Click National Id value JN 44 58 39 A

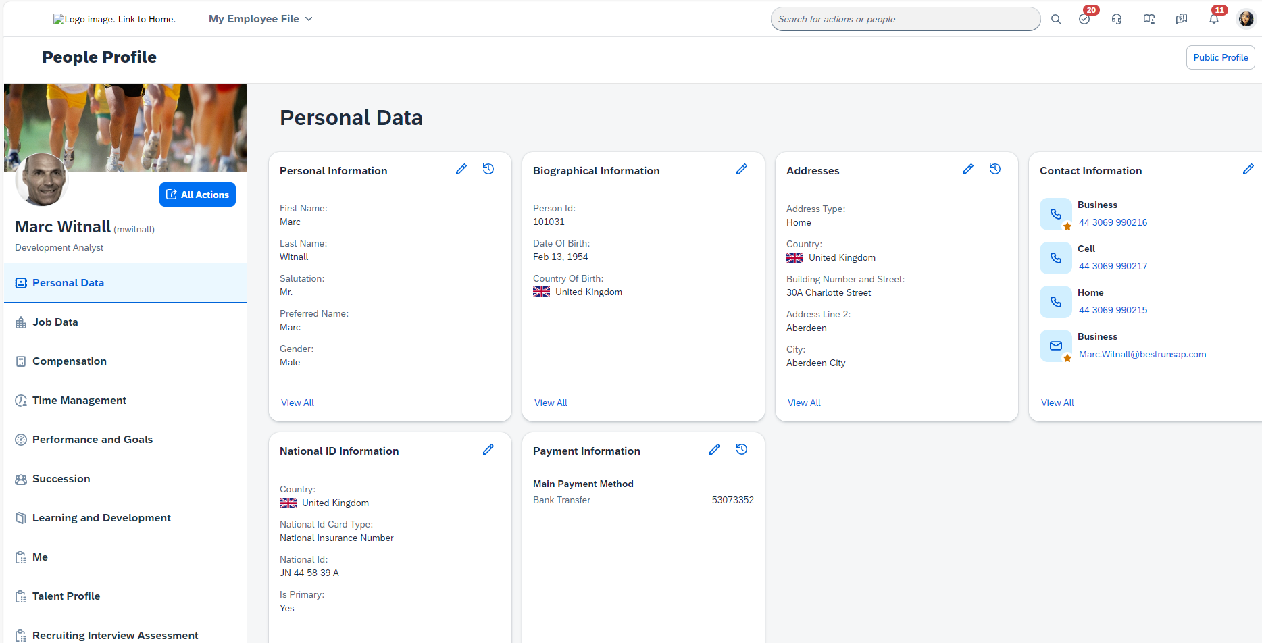(x=309, y=573)
